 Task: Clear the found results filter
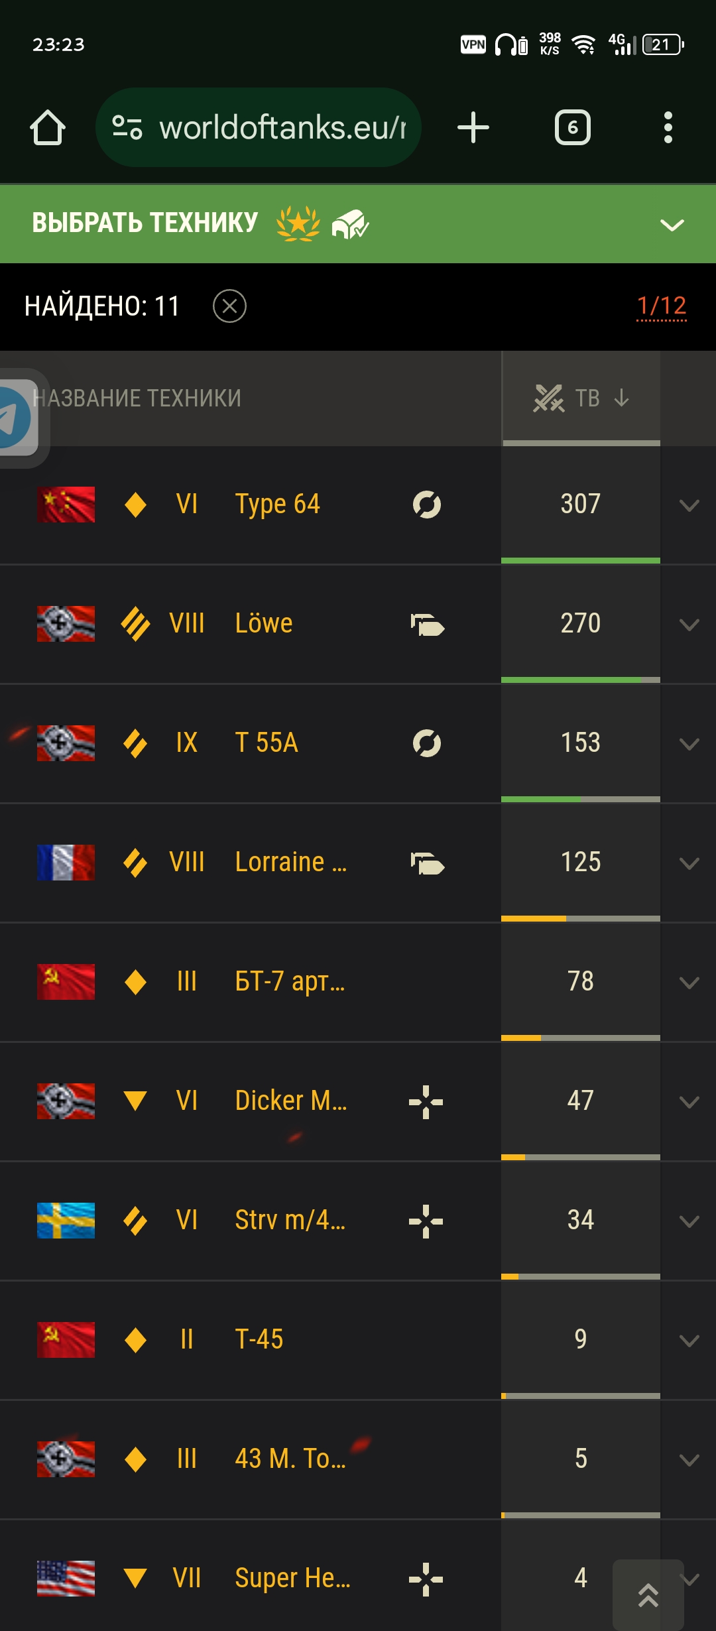[x=229, y=306]
